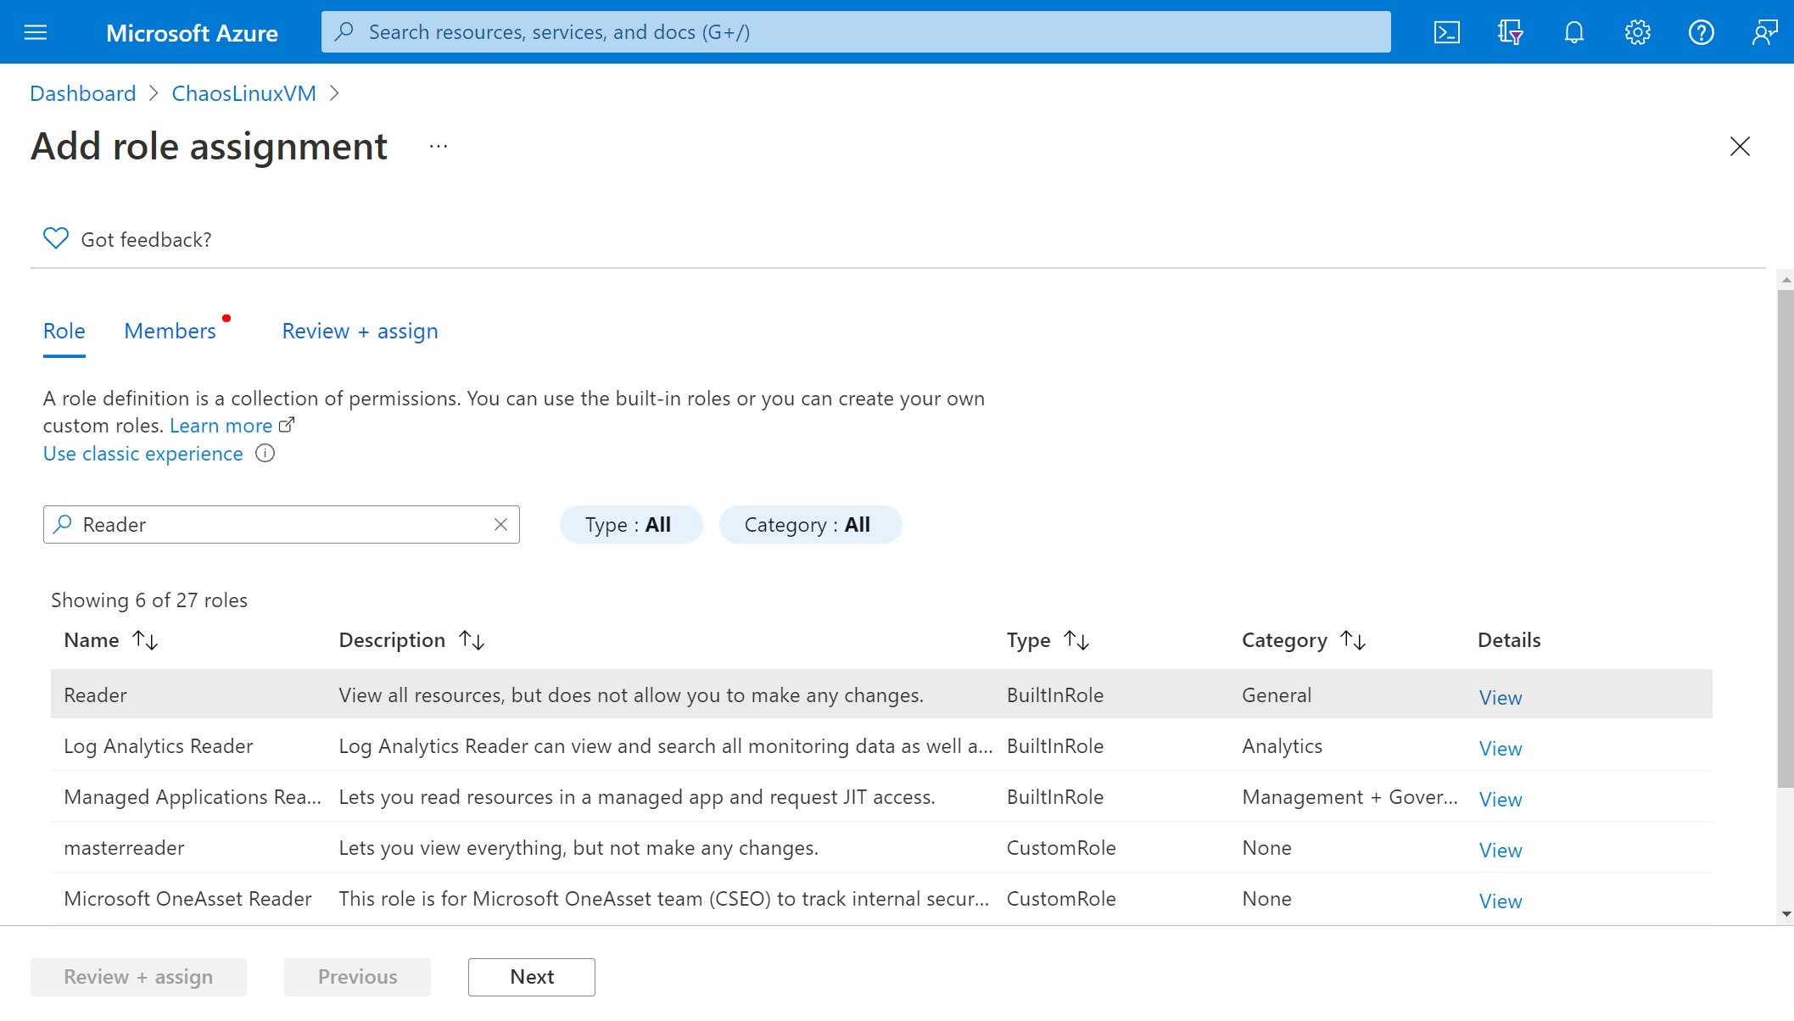Screen dimensions: 1794x1021
Task: Click the Azure settings gear icon
Action: pyautogui.click(x=1638, y=32)
